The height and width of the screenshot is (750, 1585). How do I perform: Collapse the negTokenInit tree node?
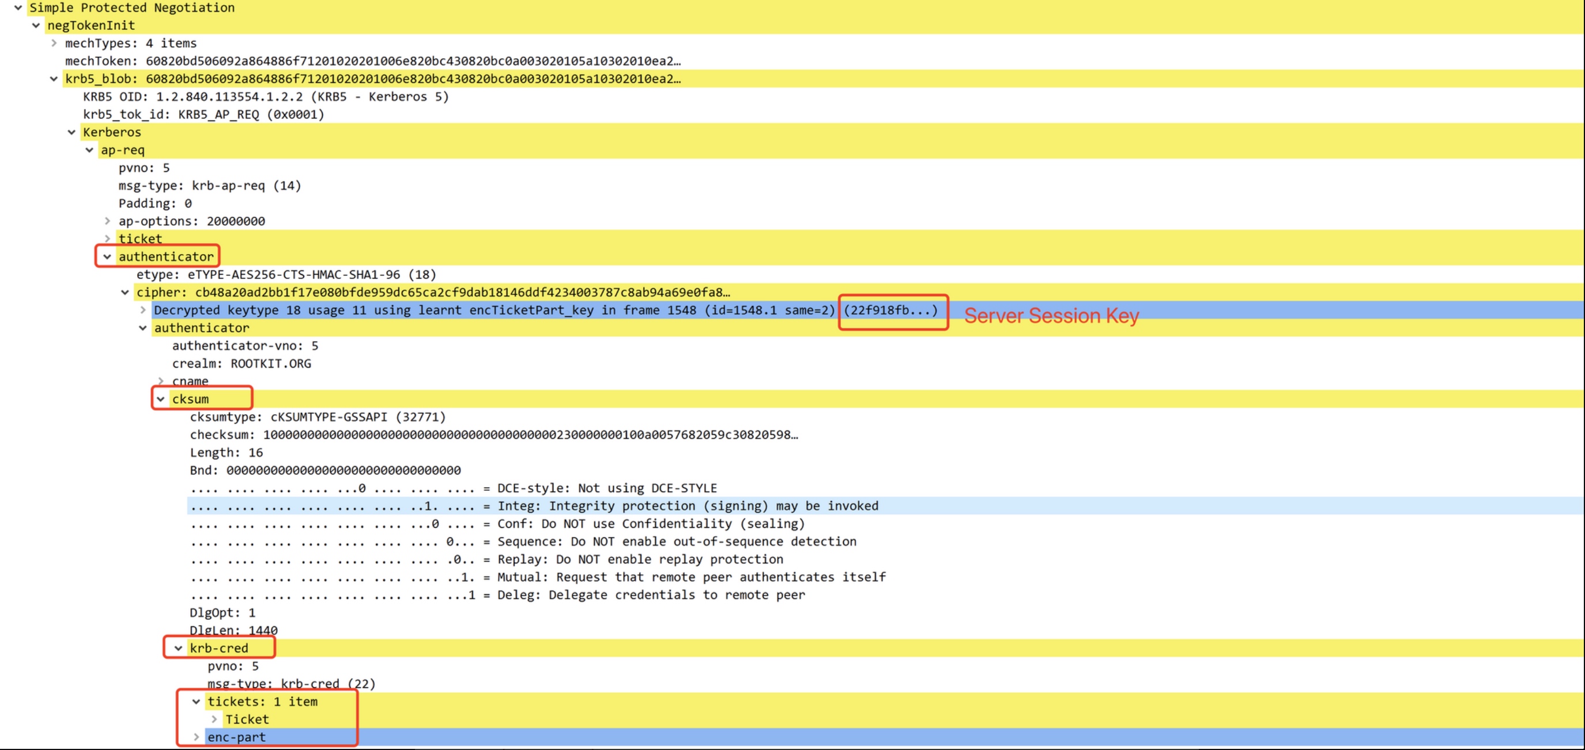click(36, 26)
